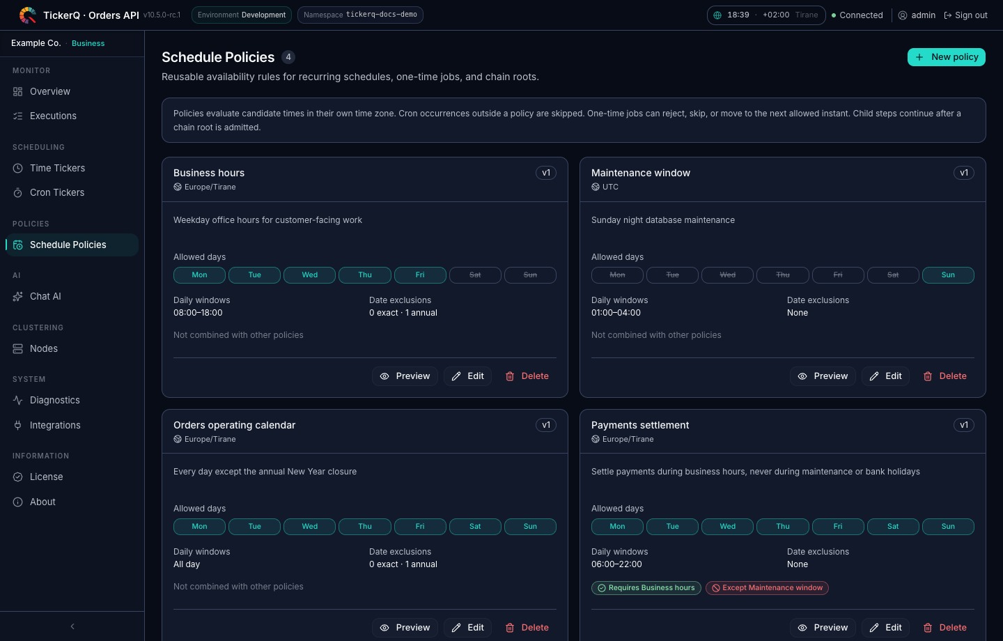The width and height of the screenshot is (1003, 641).
Task: Click Payments settlement card title
Action: click(x=640, y=425)
